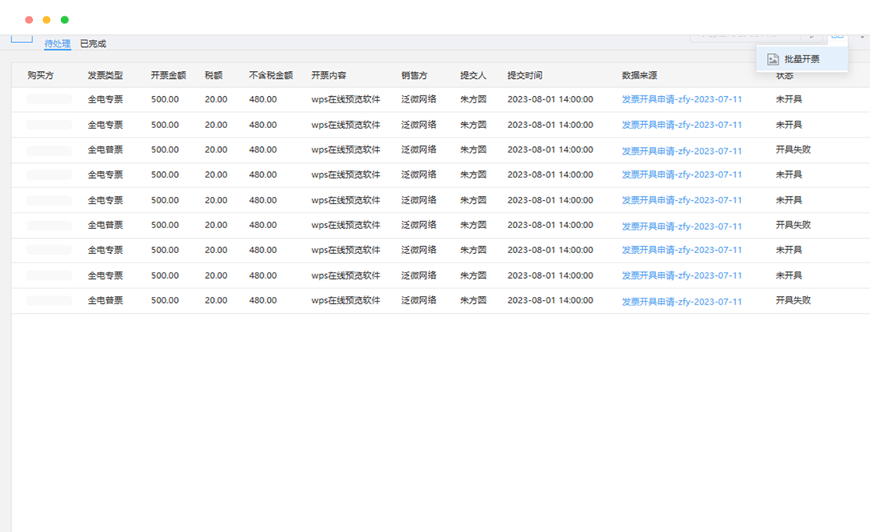Click the 提交人 column header

pyautogui.click(x=472, y=76)
